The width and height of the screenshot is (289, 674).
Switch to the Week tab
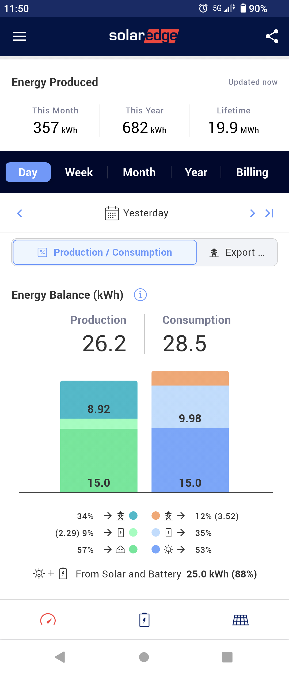[x=79, y=172]
